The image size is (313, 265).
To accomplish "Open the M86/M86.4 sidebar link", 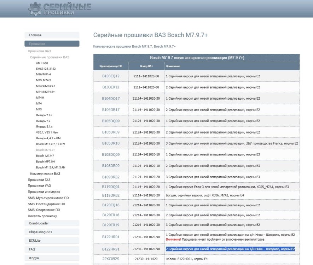I will 43,74.
